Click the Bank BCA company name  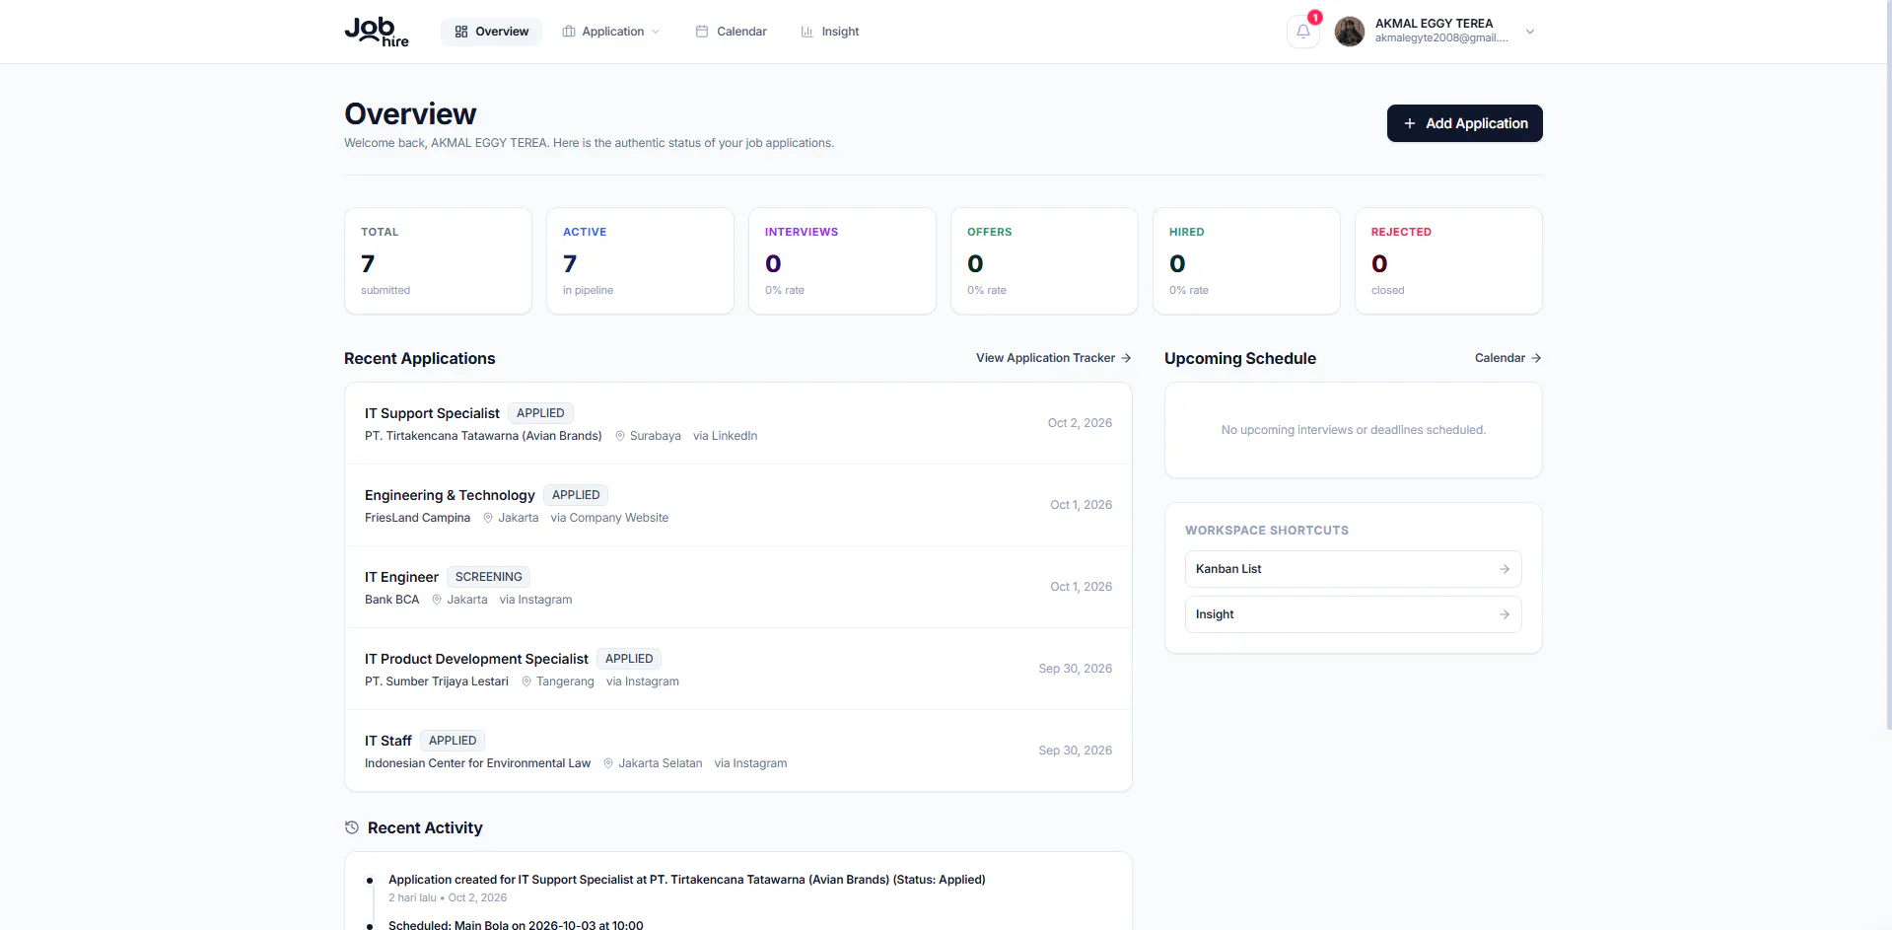(392, 600)
